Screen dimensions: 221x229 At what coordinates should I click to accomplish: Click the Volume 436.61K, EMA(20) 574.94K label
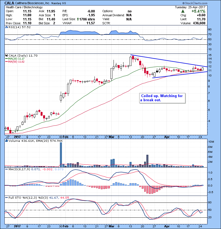(36, 141)
